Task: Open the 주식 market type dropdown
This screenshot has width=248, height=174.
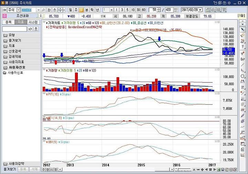Action: tap(18, 10)
